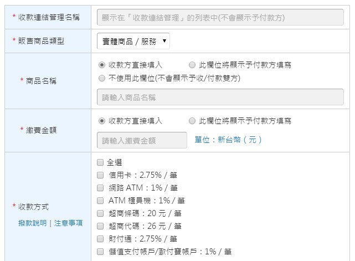Select 收款方直接填入 radio for 商品名稱
This screenshot has width=355, height=261.
(102, 65)
